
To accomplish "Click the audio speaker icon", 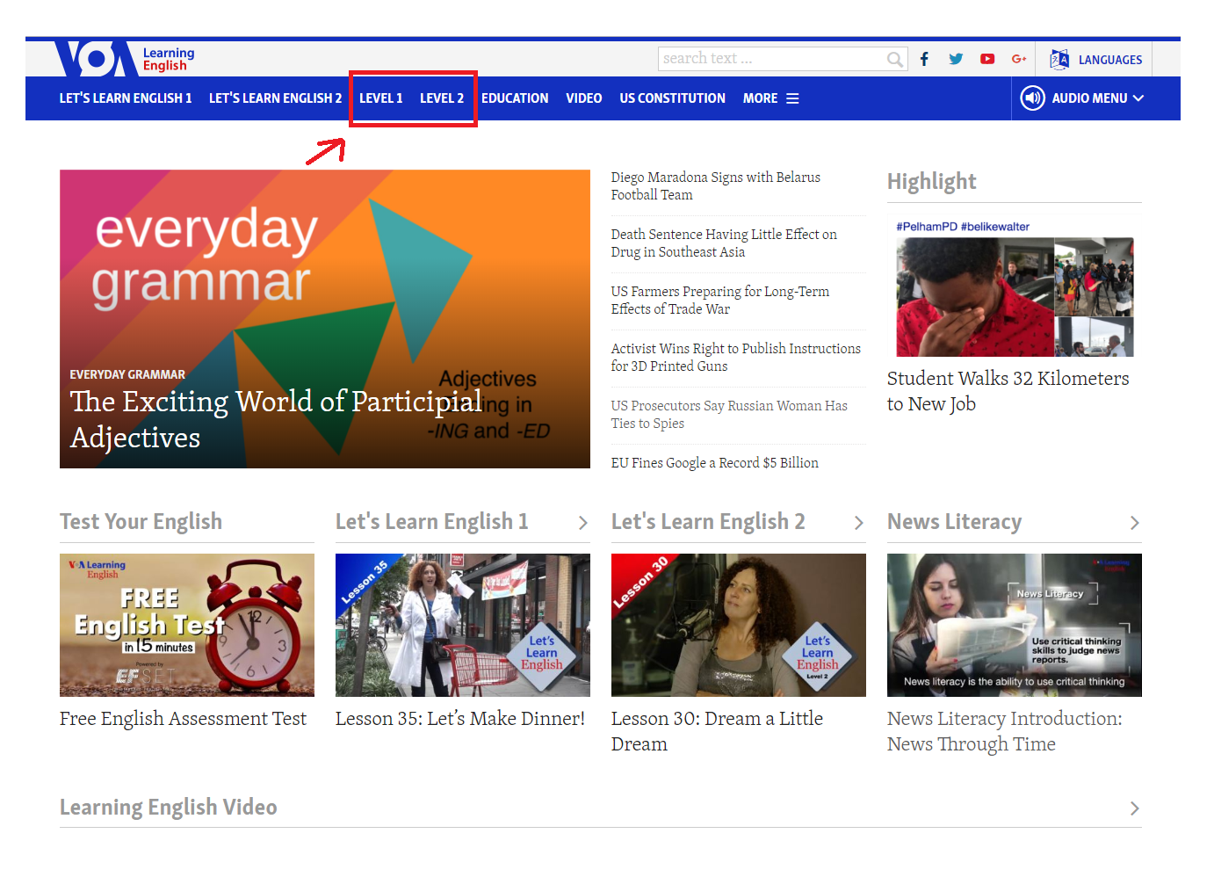I will pos(1032,98).
